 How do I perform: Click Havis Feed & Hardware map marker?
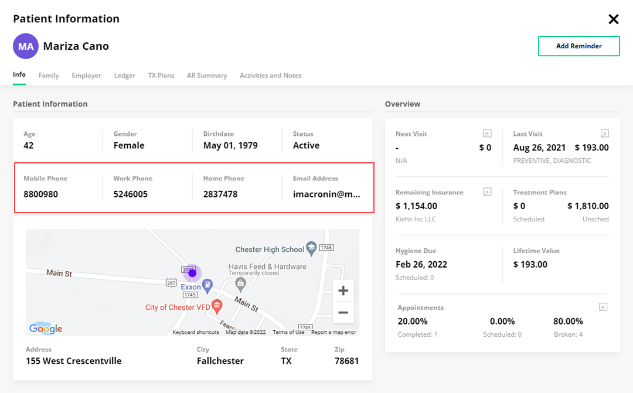(x=240, y=284)
